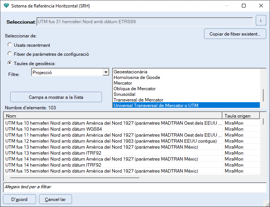270x207 pixels.
Task: Click the MiraMon diamond icon in title bar
Action: point(6,6)
